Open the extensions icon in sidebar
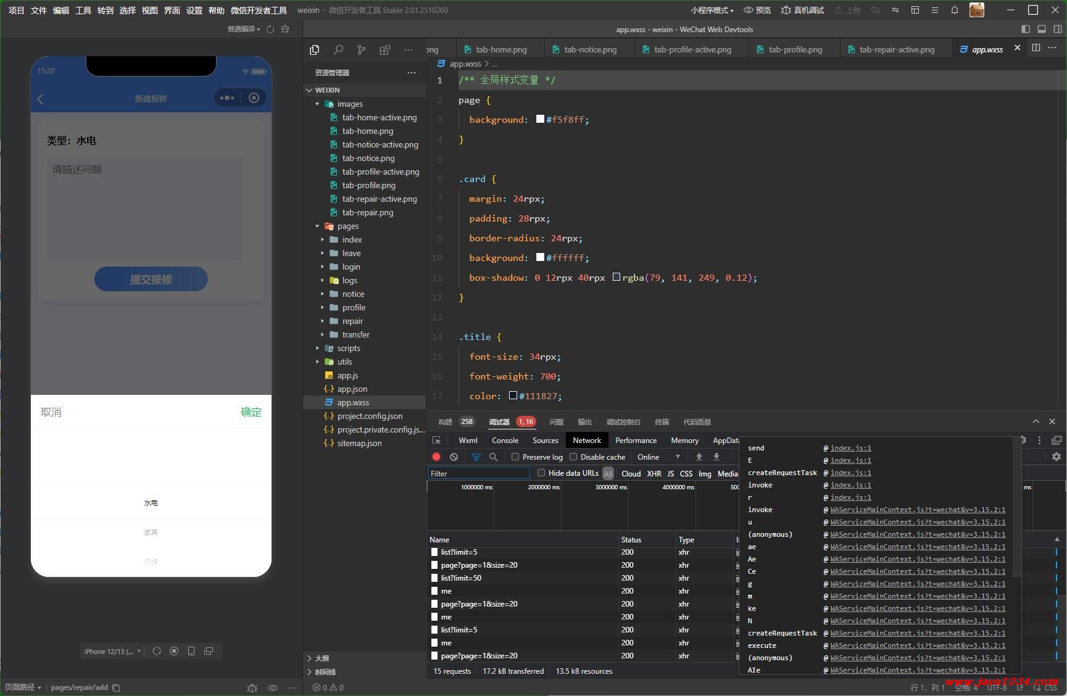Screen dimensions: 1067x696 pos(384,50)
